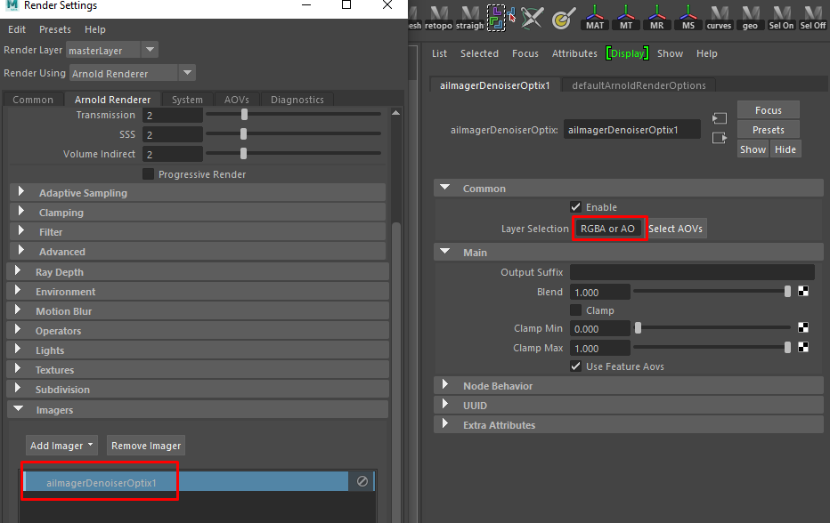Uncheck the Enable checkbox under Common
The height and width of the screenshot is (523, 830).
577,206
